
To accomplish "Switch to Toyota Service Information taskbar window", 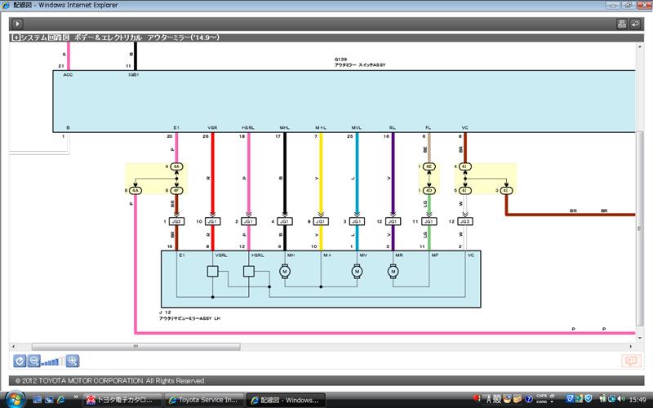I will click(204, 399).
